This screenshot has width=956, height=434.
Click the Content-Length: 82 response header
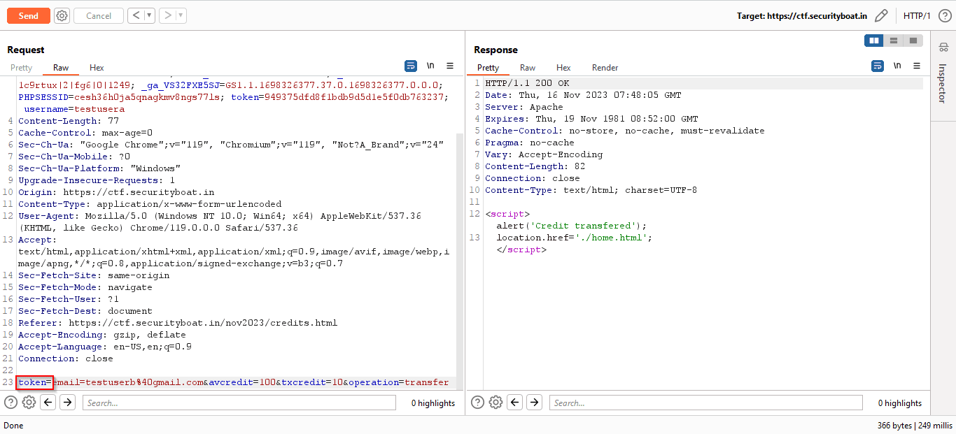(535, 166)
